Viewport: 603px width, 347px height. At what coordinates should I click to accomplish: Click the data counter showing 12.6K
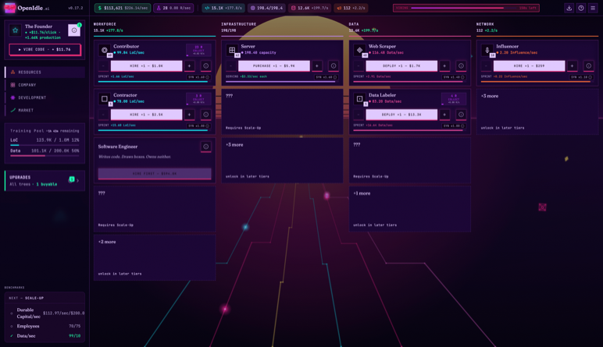[x=309, y=8]
